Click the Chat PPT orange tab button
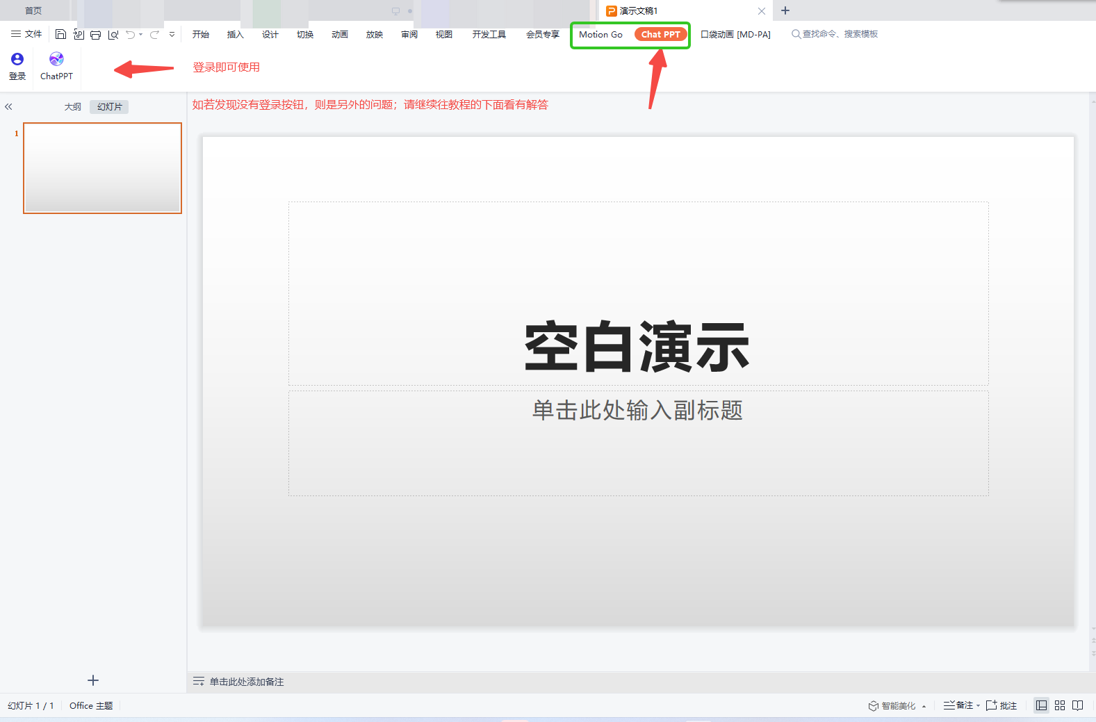The image size is (1096, 722). point(660,34)
